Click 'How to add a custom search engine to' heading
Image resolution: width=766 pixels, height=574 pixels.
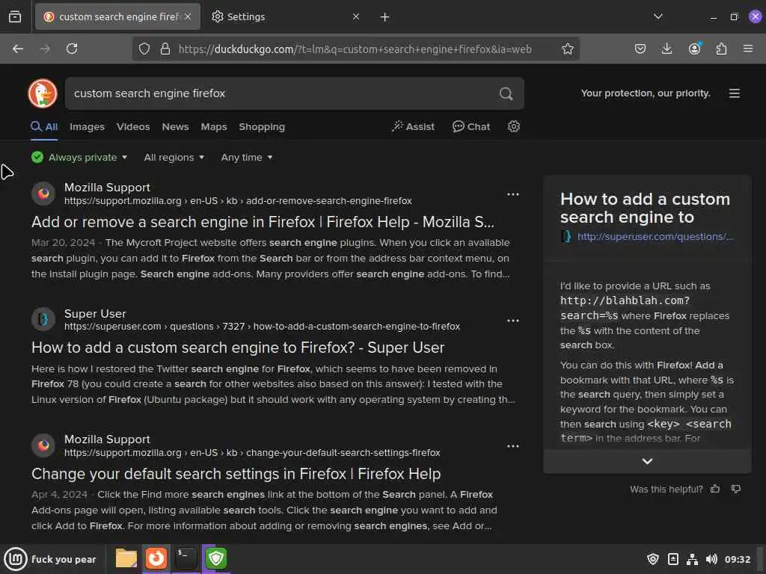(645, 208)
